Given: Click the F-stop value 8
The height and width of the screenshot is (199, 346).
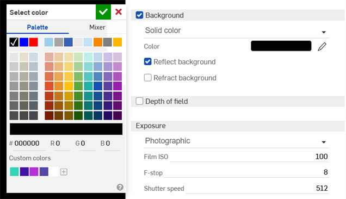Looking at the screenshot, I should (326, 172).
